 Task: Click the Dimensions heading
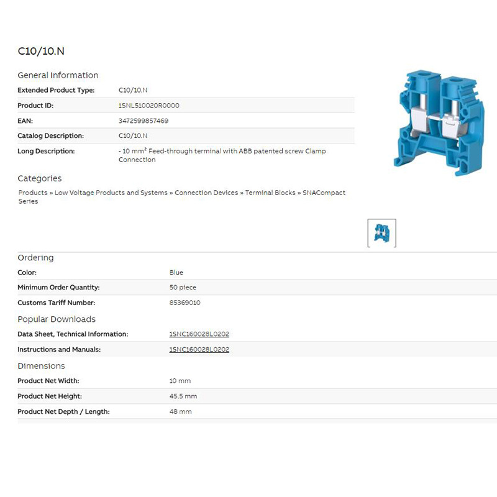click(x=41, y=366)
